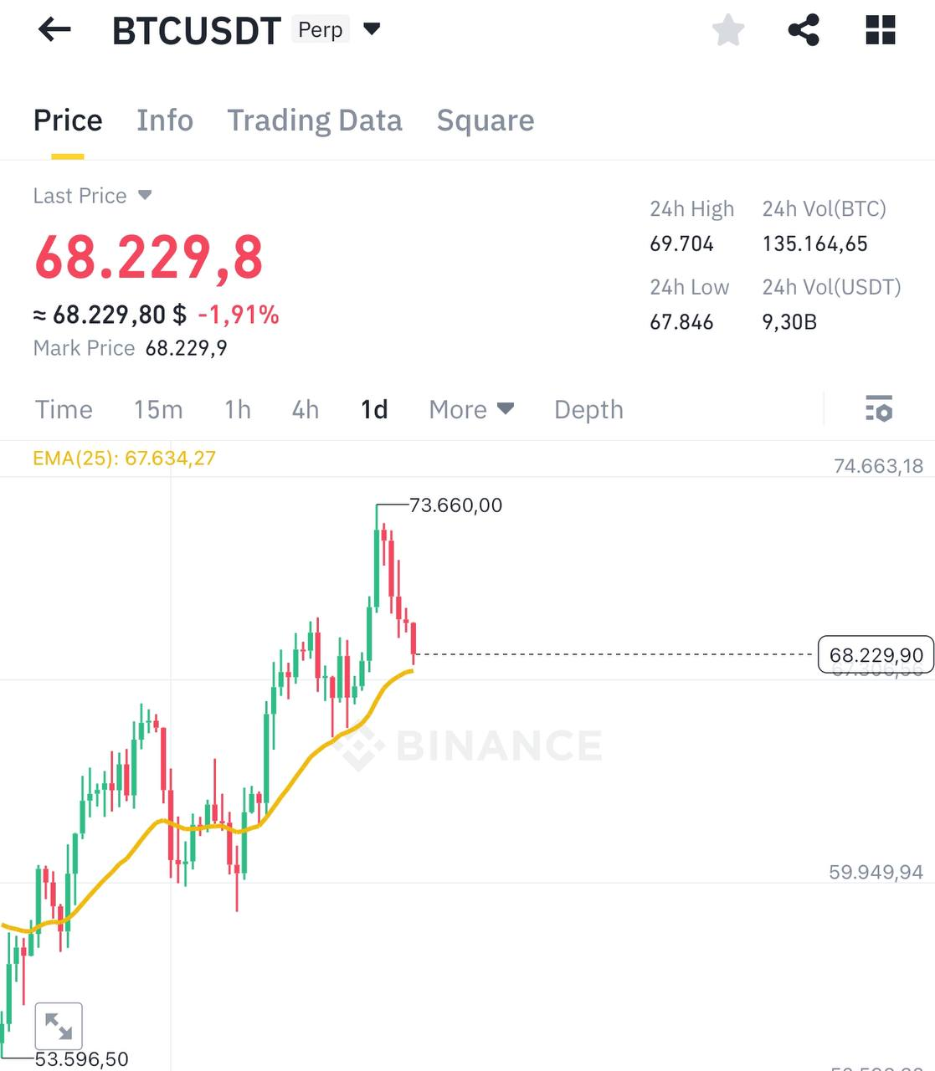Image resolution: width=935 pixels, height=1071 pixels.
Task: Show the Depth chart view
Action: [x=588, y=409]
